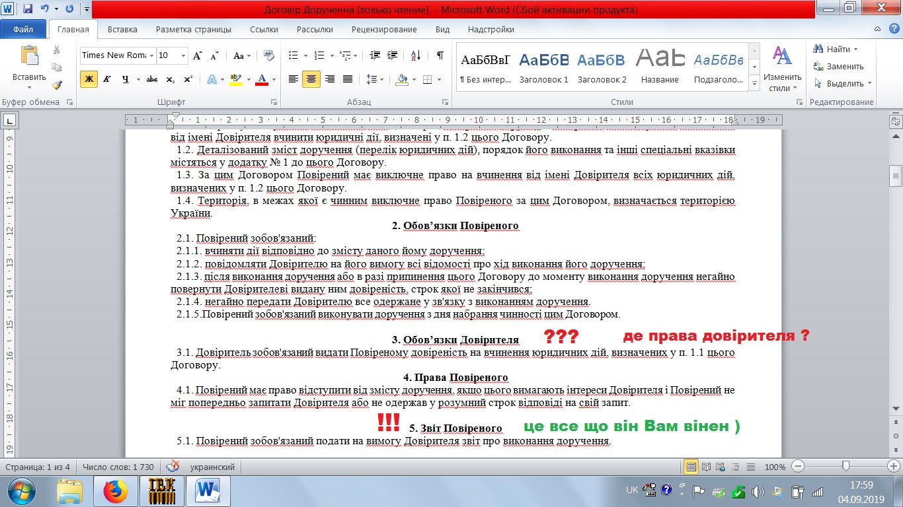
Task: Click the Sort A-Z icon
Action: point(416,55)
